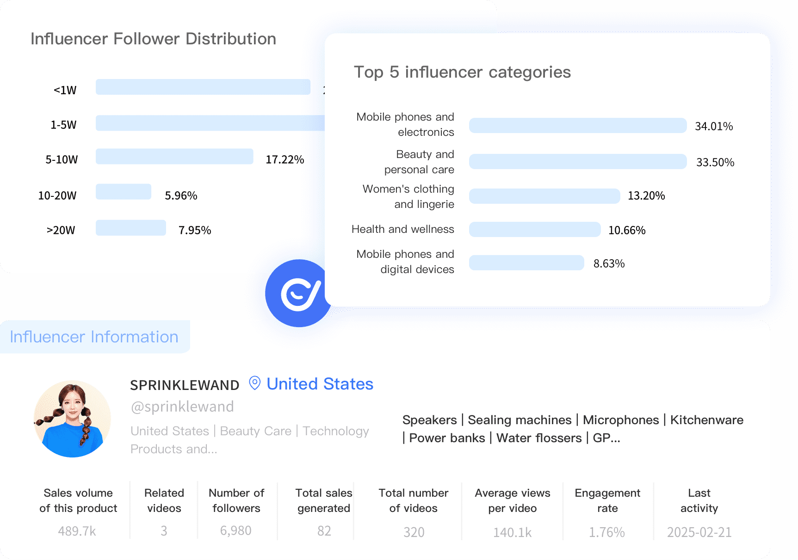Click the Top 5 influencer categories heading
The image size is (798, 560).
[462, 72]
